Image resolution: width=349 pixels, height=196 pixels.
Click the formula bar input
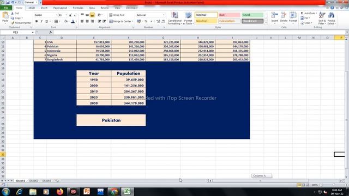tap(199, 33)
